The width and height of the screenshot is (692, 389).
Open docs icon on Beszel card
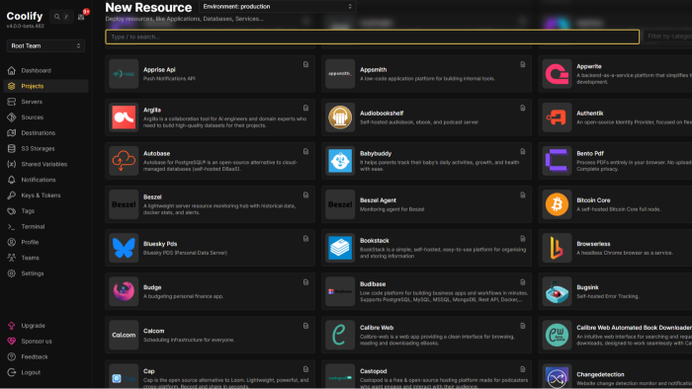click(305, 195)
